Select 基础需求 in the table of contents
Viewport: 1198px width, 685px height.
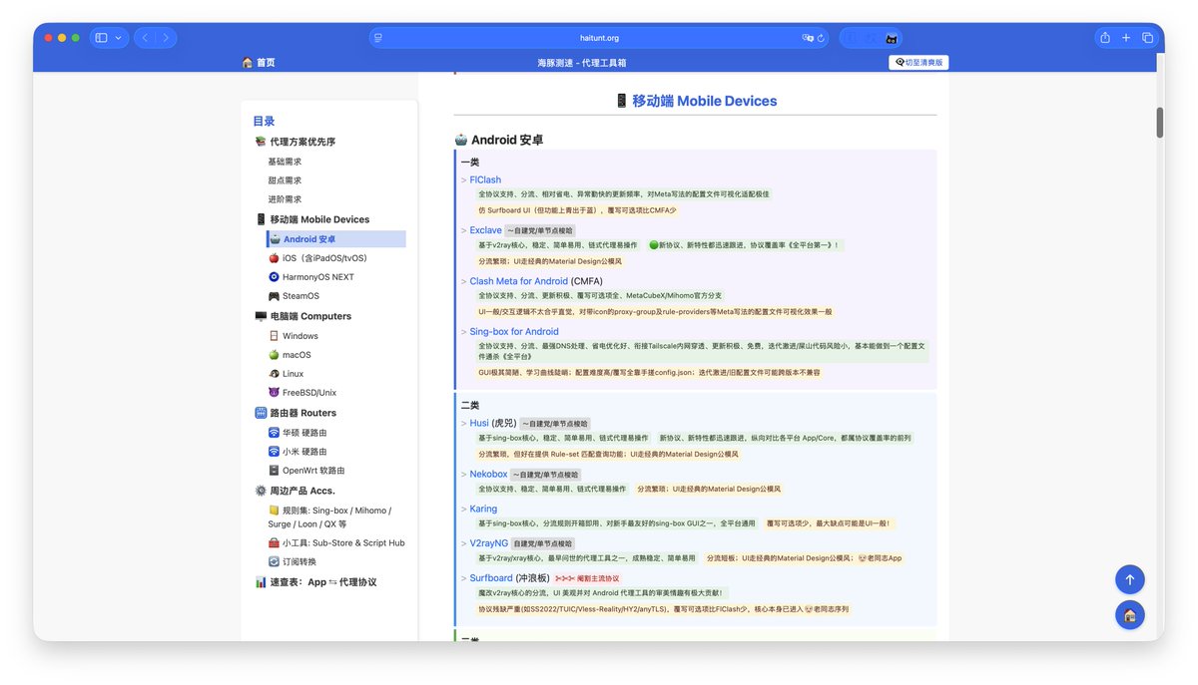coord(285,162)
